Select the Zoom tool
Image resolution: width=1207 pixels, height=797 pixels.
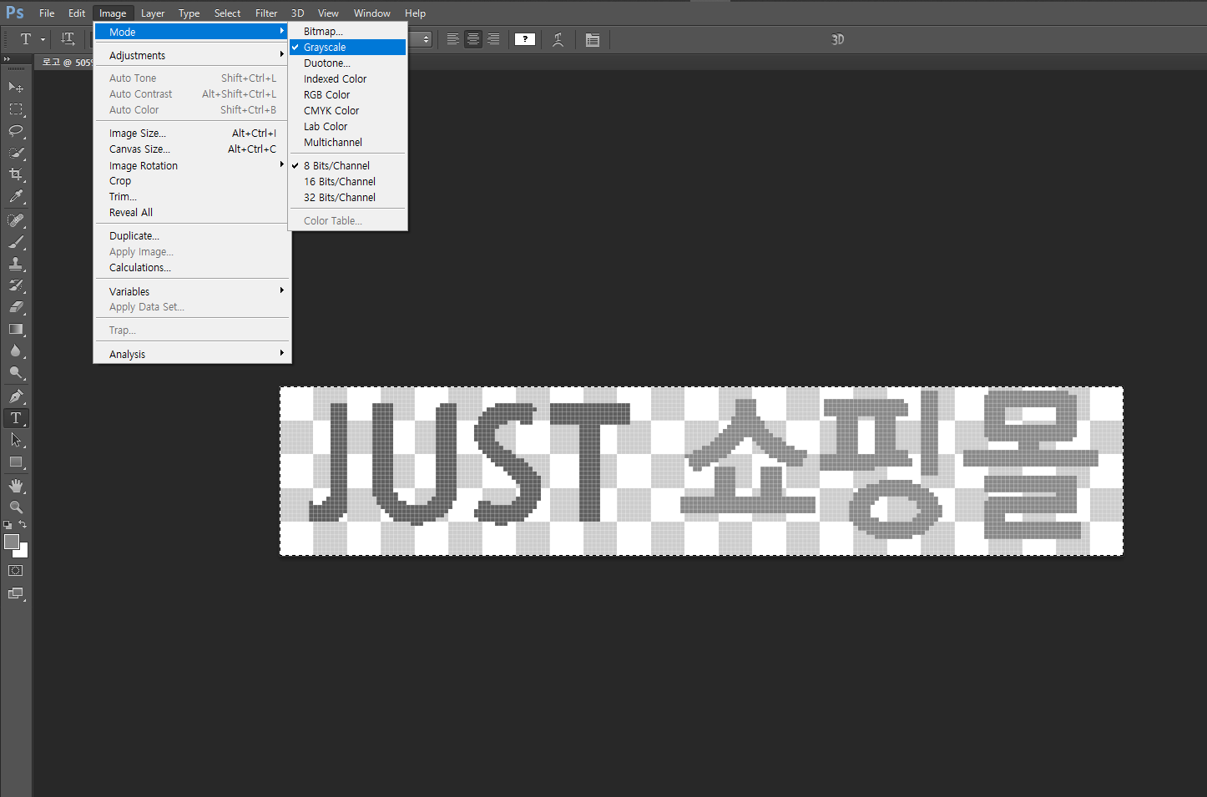point(16,507)
